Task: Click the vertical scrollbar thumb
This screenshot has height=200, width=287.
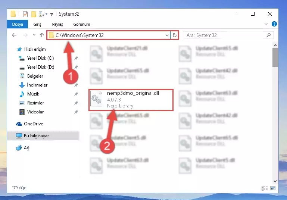Action: [275, 57]
